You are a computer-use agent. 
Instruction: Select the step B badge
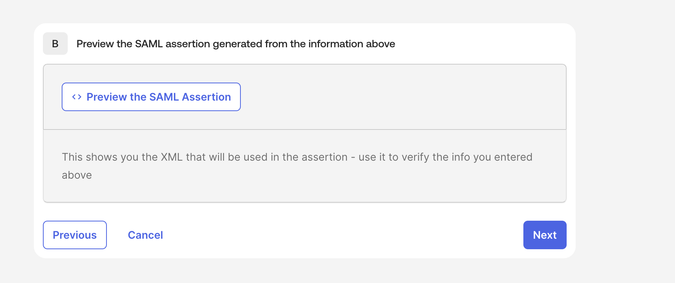click(55, 44)
